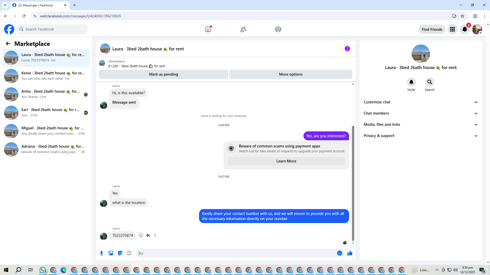Open WhatsApp from the Windows taskbar

[x=43, y=270]
